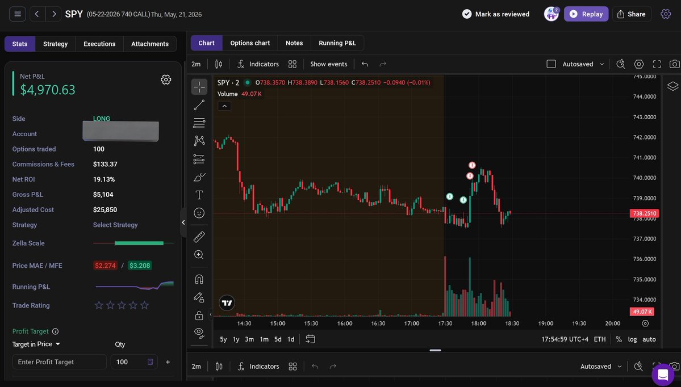Collapse the indicator legend chevron
The height and width of the screenshot is (387, 681).
point(224,106)
